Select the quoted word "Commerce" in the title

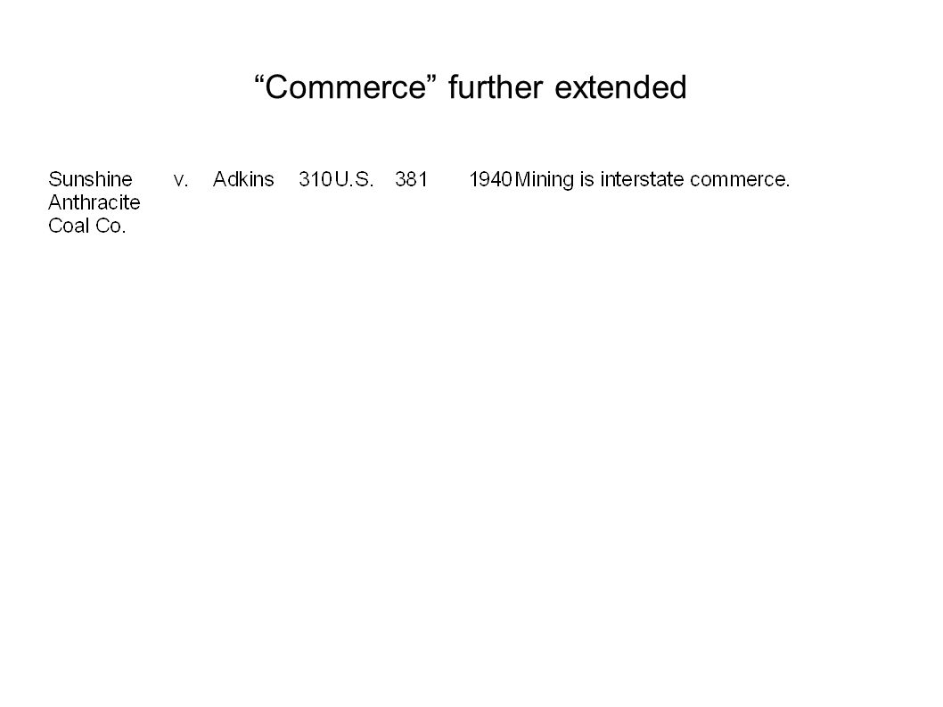coord(345,87)
